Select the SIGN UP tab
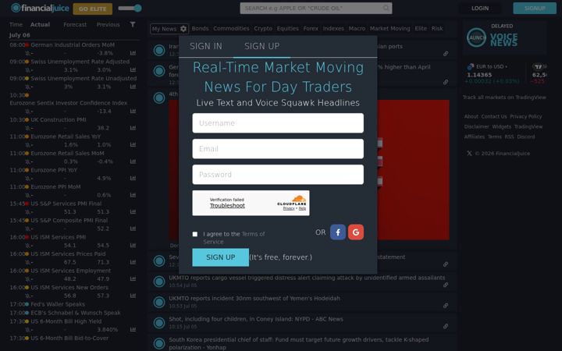 tap(262, 46)
